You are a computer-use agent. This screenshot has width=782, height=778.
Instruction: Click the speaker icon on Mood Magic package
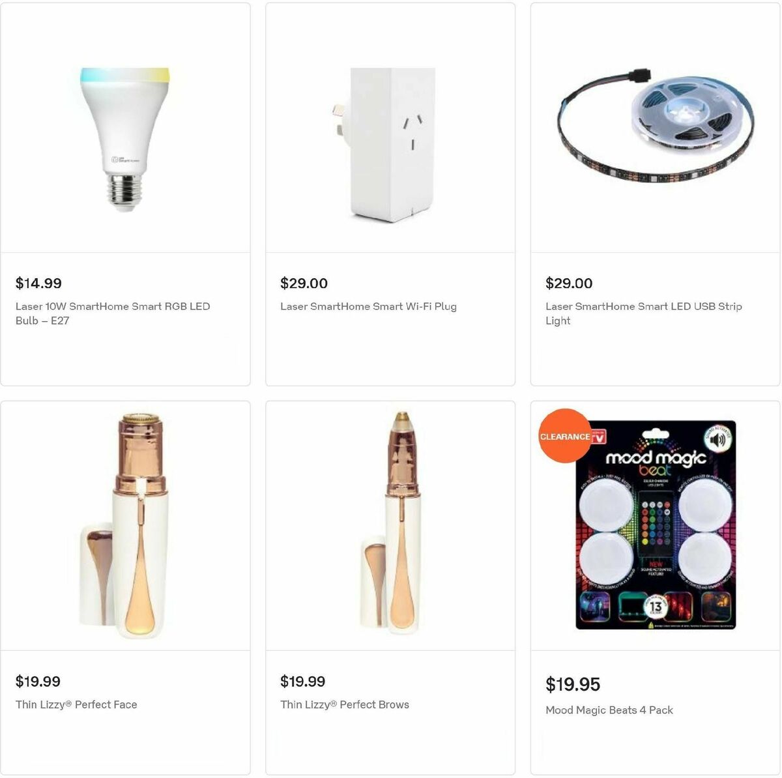point(717,440)
